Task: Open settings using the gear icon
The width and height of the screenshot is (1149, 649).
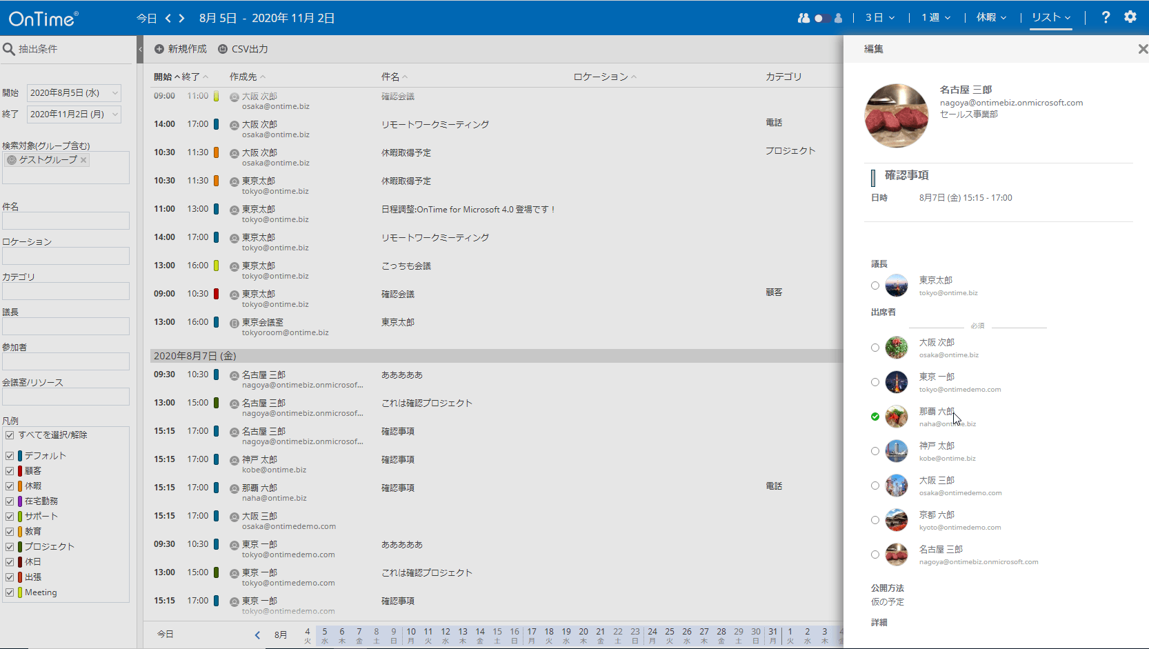Action: click(1131, 17)
